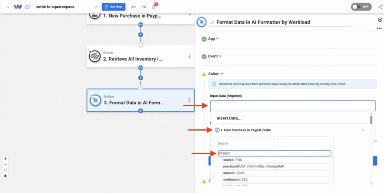384x193 pixels.
Task: Select the Output: data item
Action: [x=274, y=153]
